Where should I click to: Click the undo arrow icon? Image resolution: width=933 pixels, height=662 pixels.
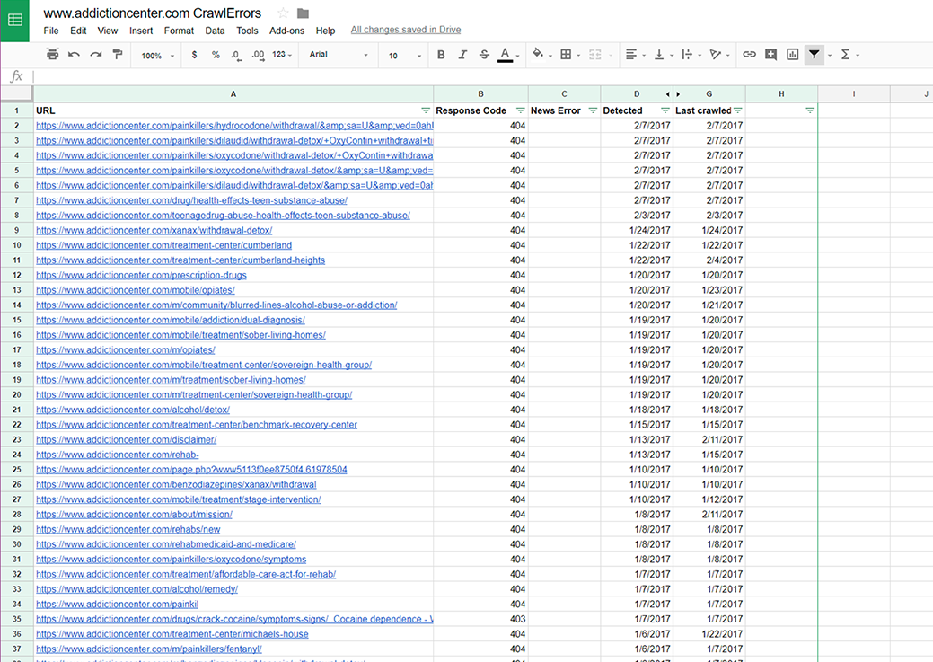tap(74, 55)
